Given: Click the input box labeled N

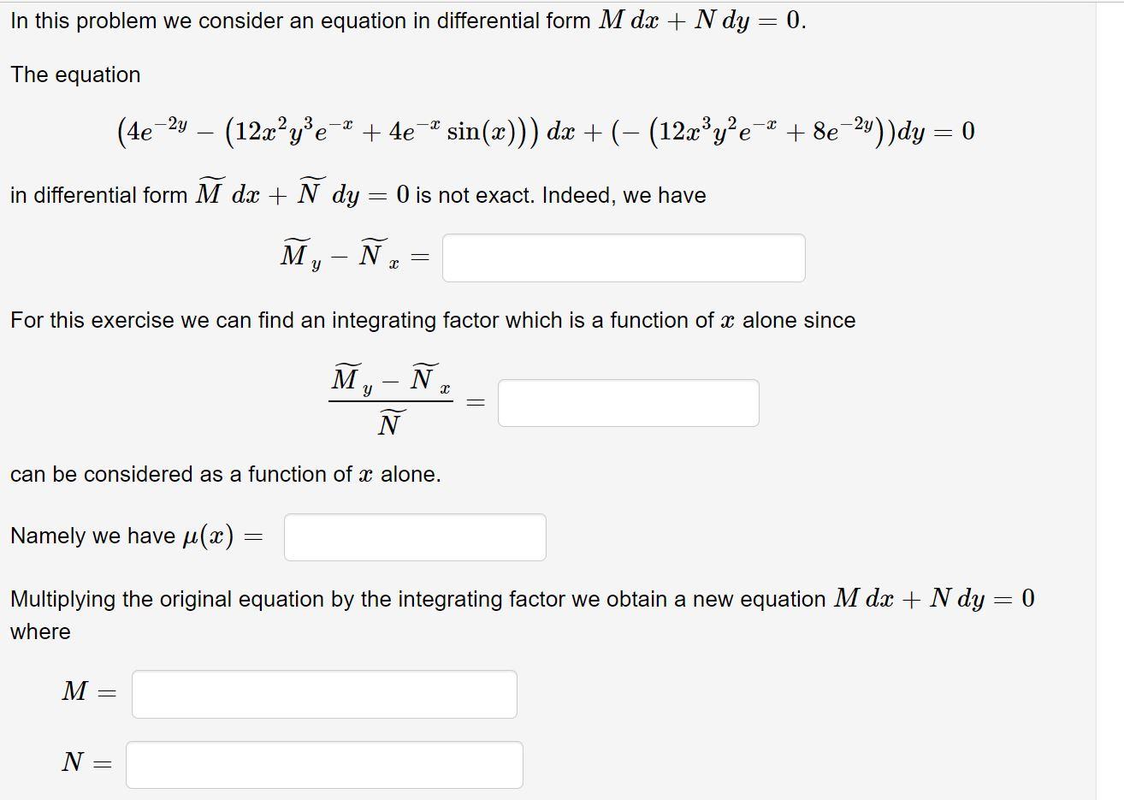Looking at the screenshot, I should tap(324, 764).
